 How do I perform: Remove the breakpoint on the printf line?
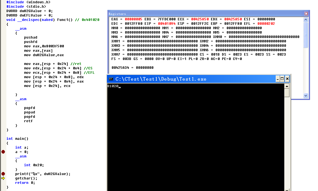pyautogui.click(x=3, y=174)
